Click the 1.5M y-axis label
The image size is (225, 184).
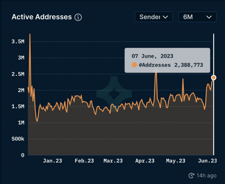[x=18, y=106]
